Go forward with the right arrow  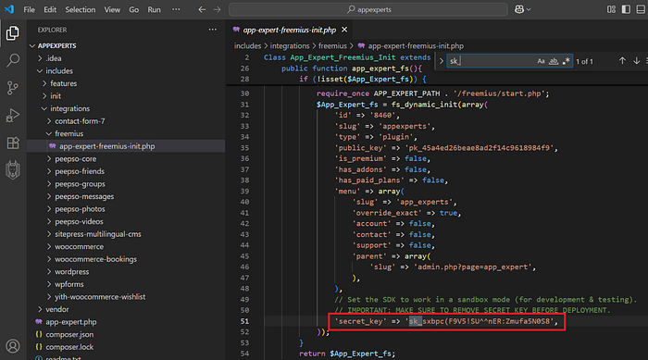[x=217, y=9]
